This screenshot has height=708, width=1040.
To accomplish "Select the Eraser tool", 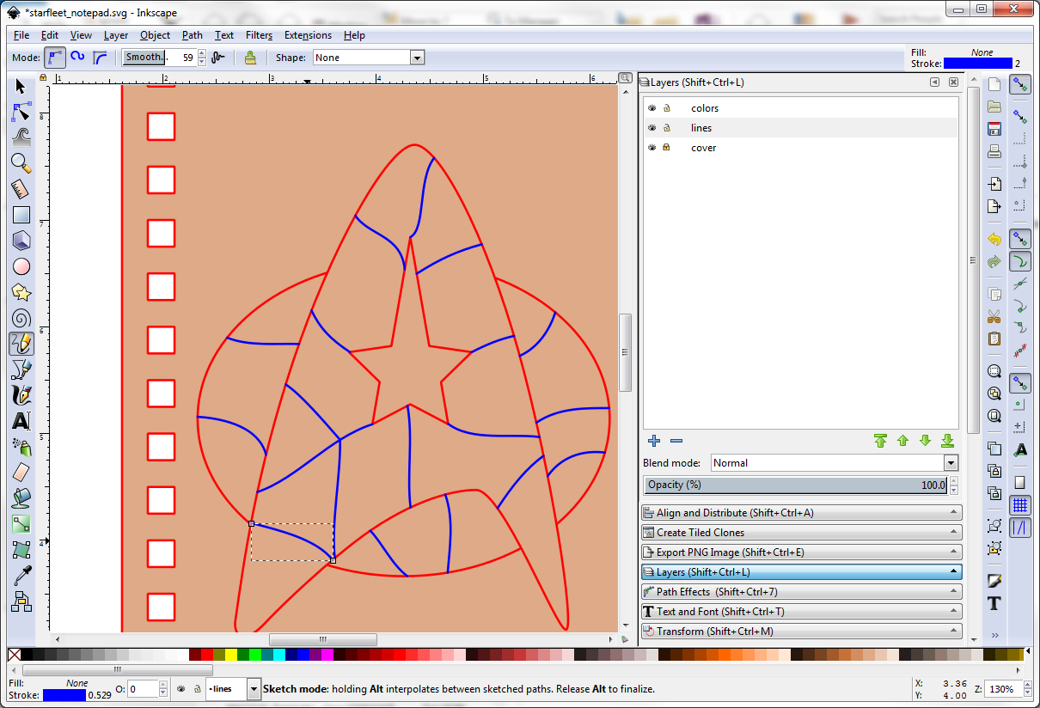I will click(x=21, y=473).
